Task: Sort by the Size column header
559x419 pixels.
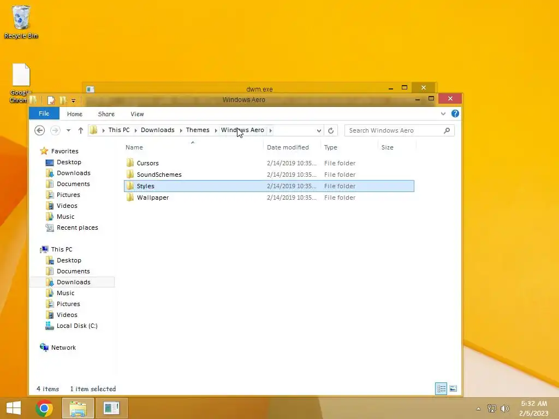Action: pyautogui.click(x=387, y=147)
